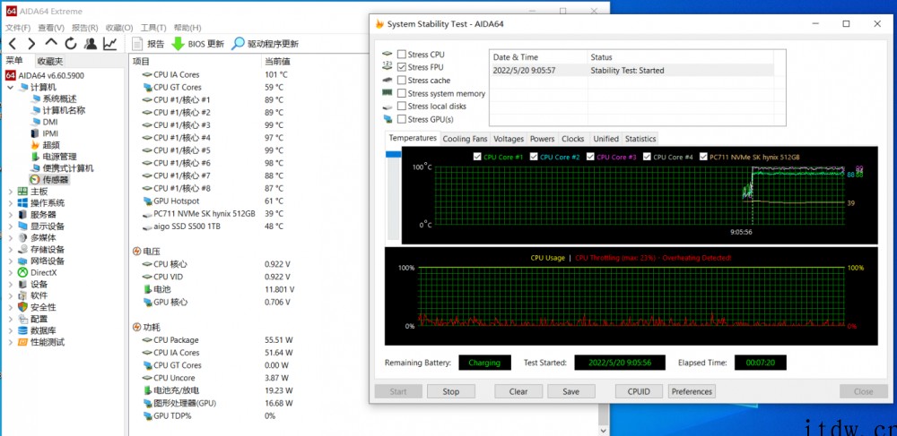This screenshot has width=897, height=436.
Task: Toggle CPU Core #3 graph checkbox
Action: 591,157
